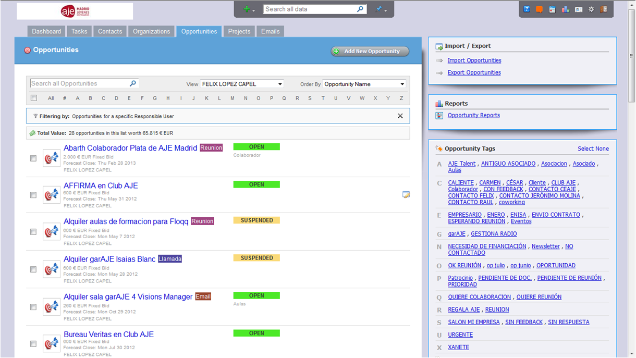Click the note icon on AFFIRMA en Club AJE row
Screen dimensions: 636x358
(x=406, y=195)
